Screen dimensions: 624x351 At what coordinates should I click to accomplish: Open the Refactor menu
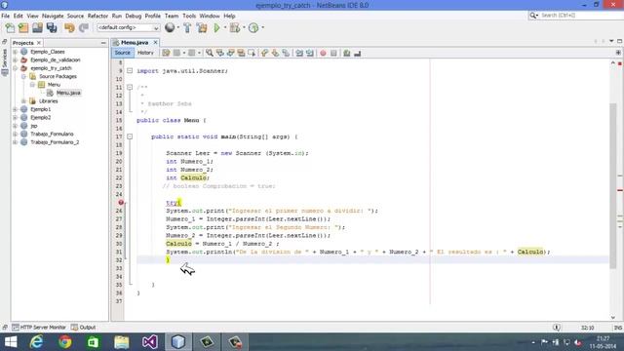click(x=97, y=16)
